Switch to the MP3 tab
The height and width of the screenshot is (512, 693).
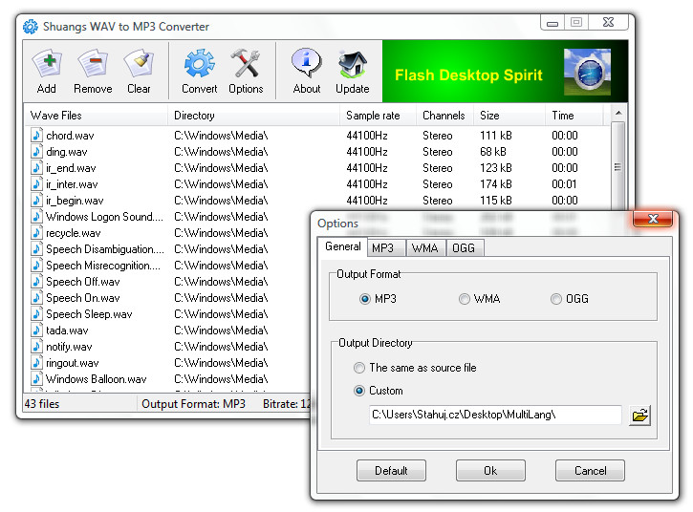coord(386,248)
